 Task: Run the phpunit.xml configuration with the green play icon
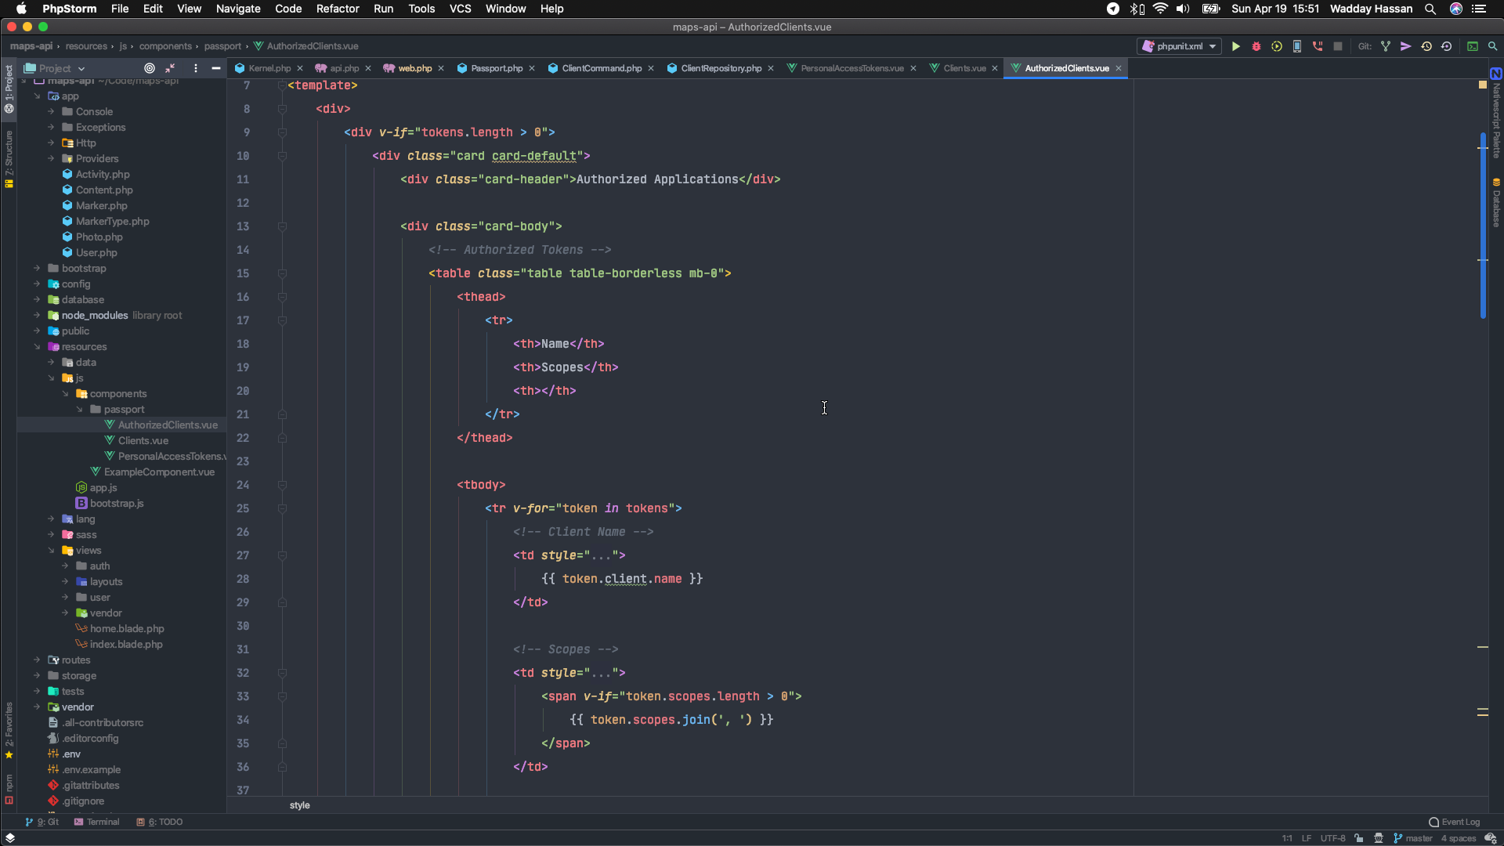[x=1235, y=47]
